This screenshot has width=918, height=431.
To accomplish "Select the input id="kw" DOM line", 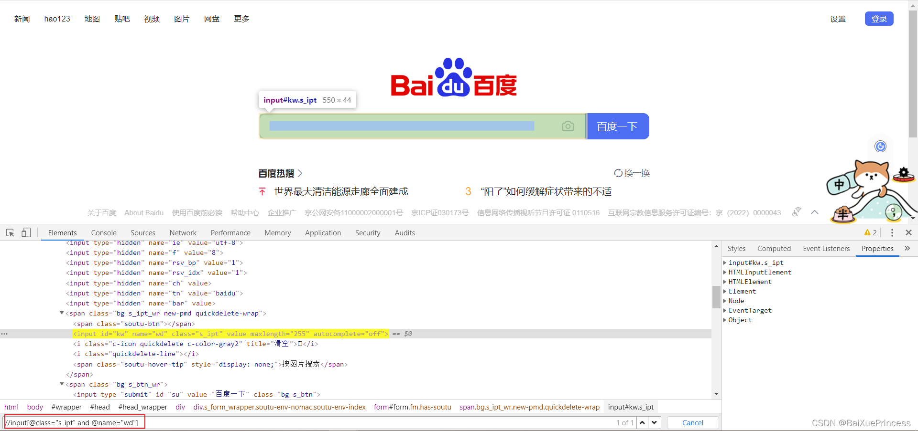I will click(x=230, y=334).
